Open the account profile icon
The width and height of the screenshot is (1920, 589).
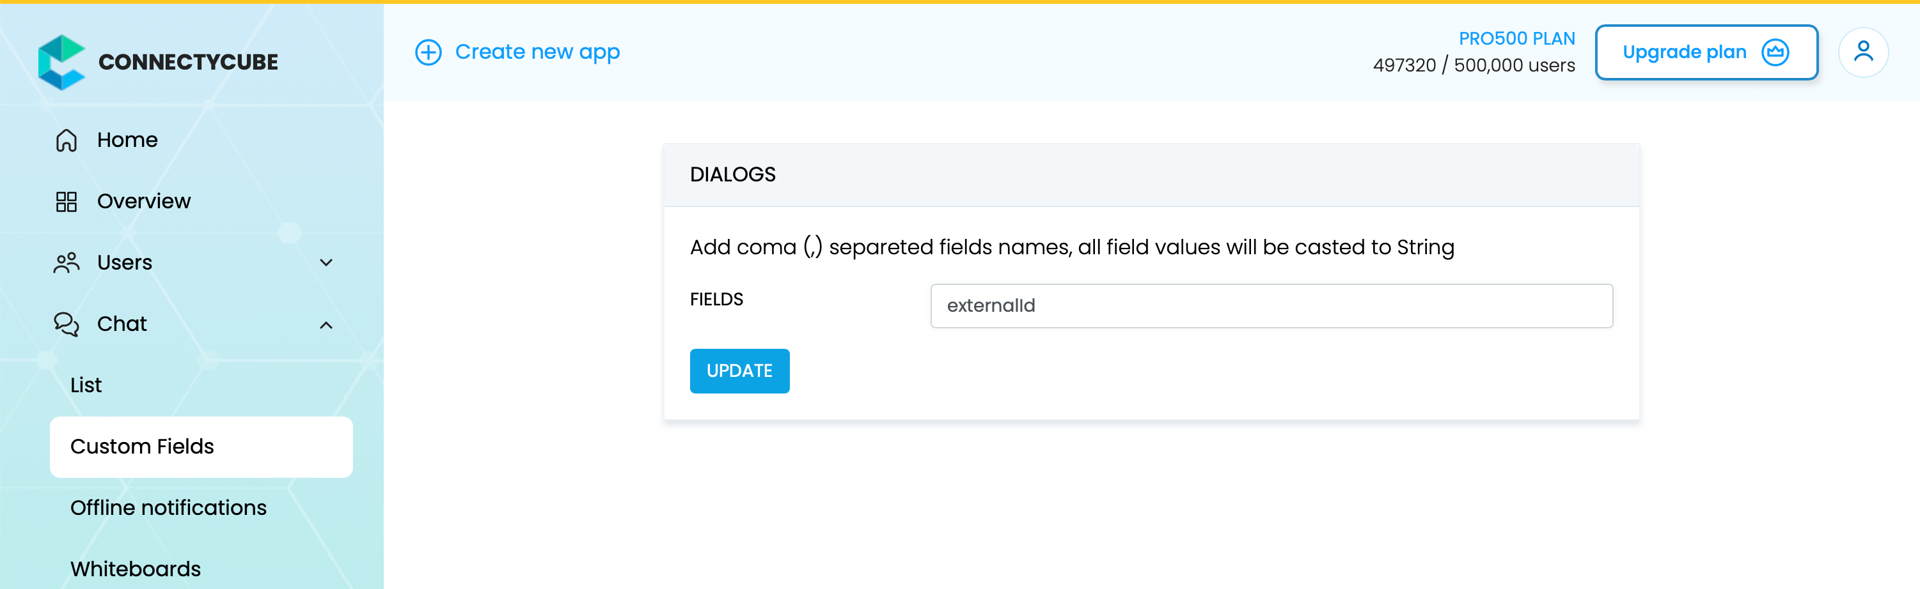tap(1864, 51)
